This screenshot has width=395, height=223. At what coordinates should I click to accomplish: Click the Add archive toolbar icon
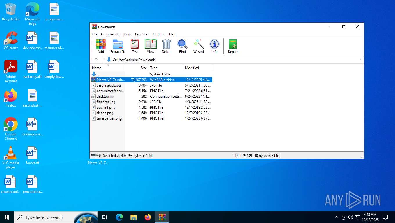click(x=101, y=46)
